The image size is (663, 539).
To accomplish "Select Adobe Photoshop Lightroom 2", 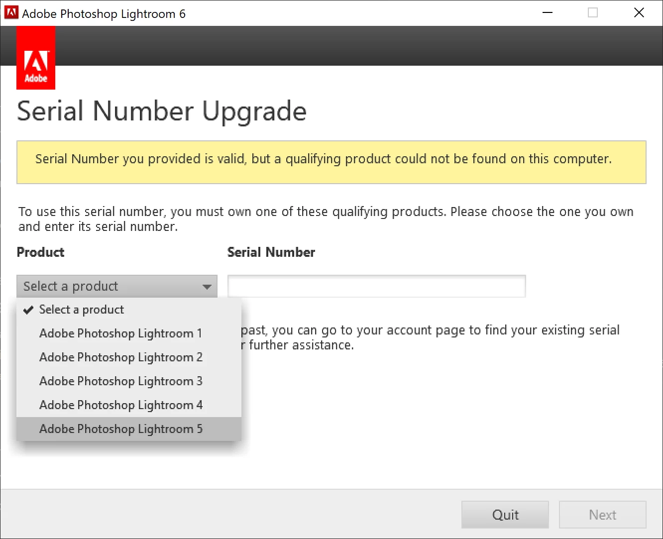I will tap(129, 357).
